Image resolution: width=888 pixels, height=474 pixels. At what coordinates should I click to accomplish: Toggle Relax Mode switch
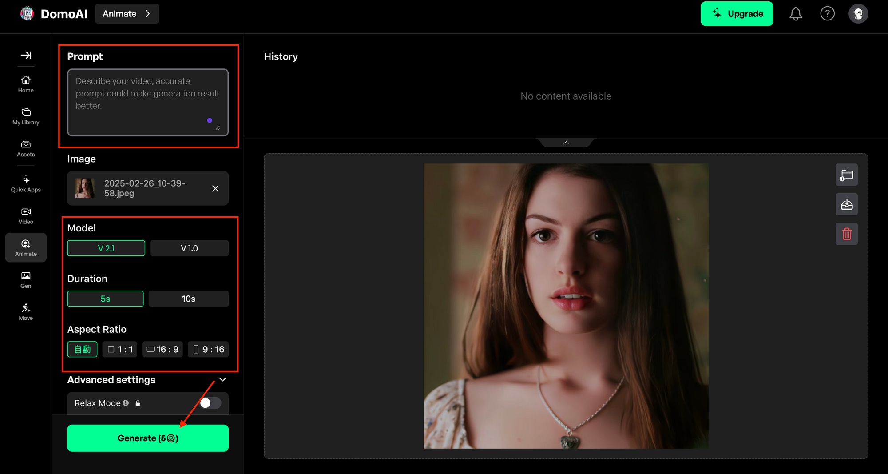[x=210, y=403]
